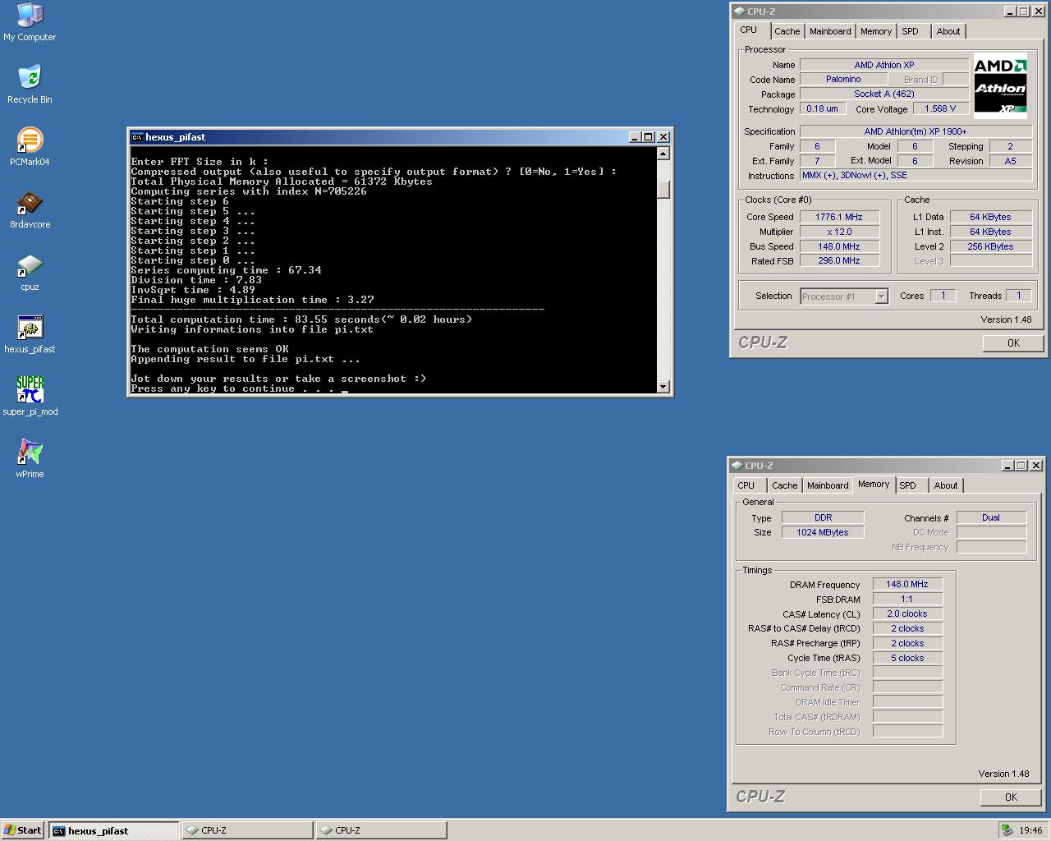
Task: Click the 1:1 FSB:DRAM ratio value
Action: pyautogui.click(x=907, y=599)
